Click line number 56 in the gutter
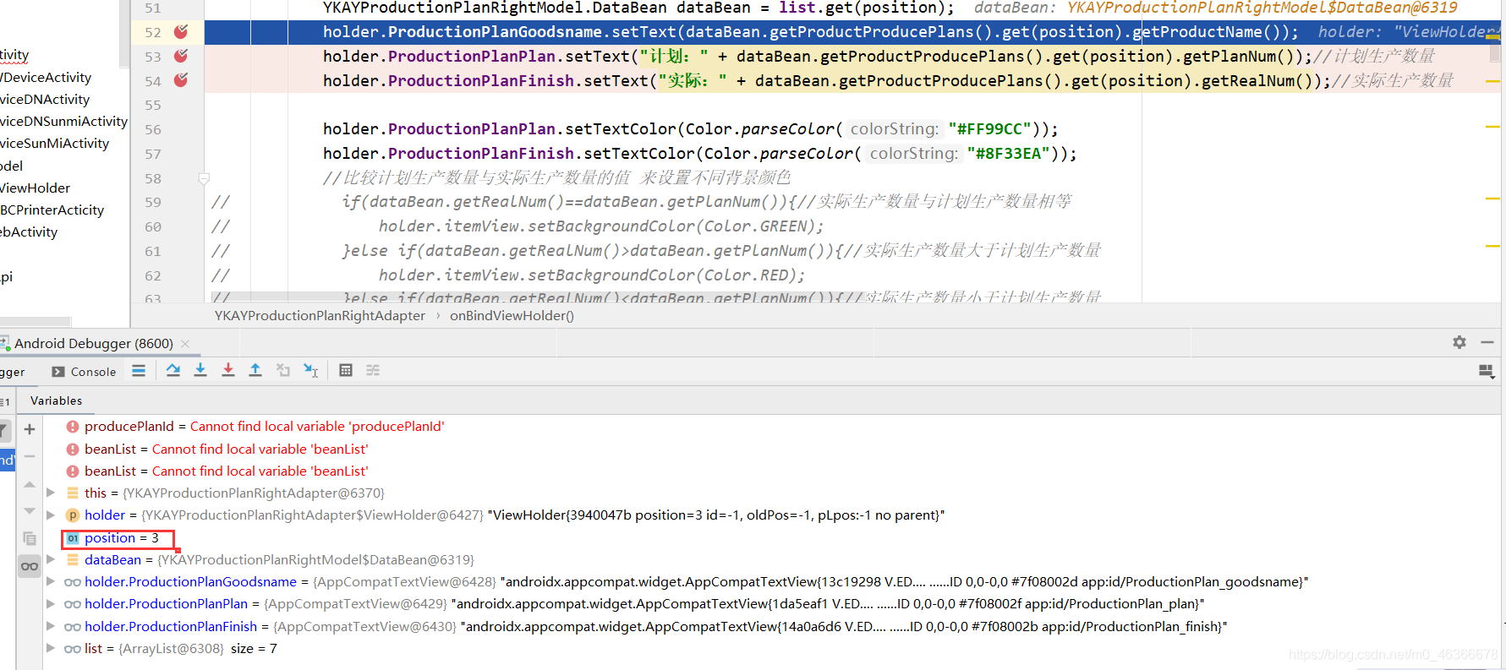This screenshot has height=670, width=1506. (152, 129)
